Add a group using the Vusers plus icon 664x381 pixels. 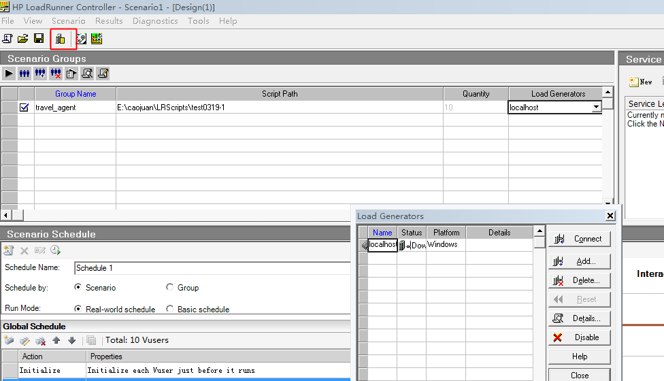coord(40,73)
